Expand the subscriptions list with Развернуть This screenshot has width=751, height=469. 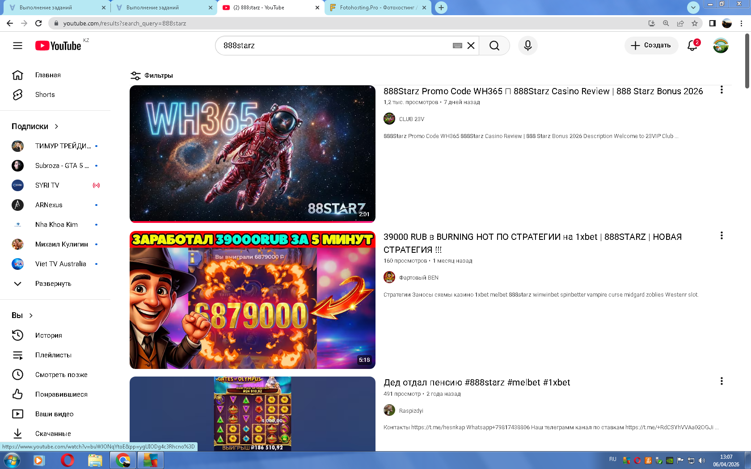[53, 284]
